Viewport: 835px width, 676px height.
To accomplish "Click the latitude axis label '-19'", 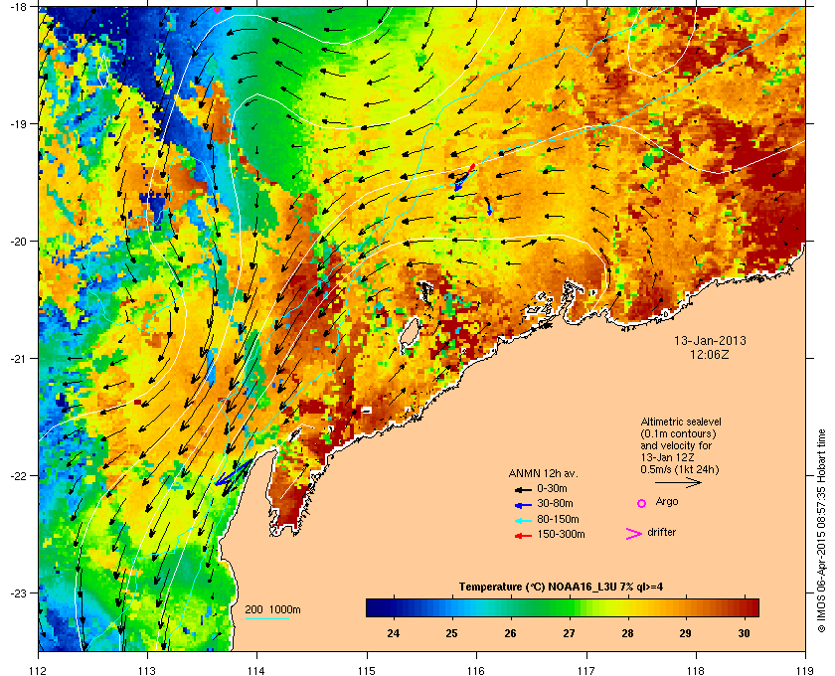I will tap(18, 124).
